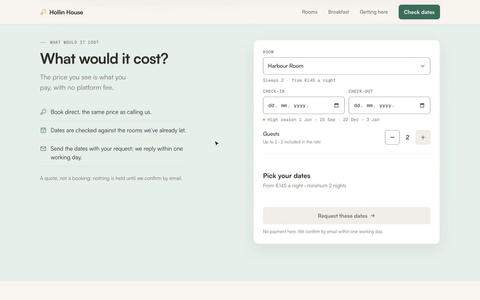
Task: Click the Check dates button
Action: [x=419, y=12]
